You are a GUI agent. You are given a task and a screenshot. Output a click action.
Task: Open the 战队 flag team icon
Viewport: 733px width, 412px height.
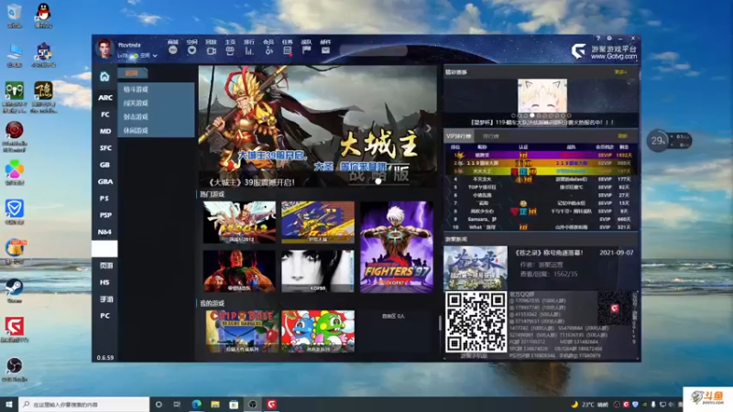[307, 50]
